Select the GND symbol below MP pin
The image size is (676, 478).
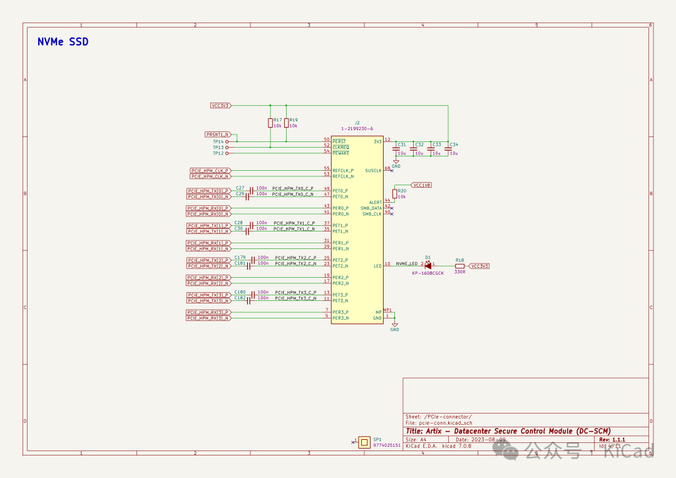pos(394,326)
